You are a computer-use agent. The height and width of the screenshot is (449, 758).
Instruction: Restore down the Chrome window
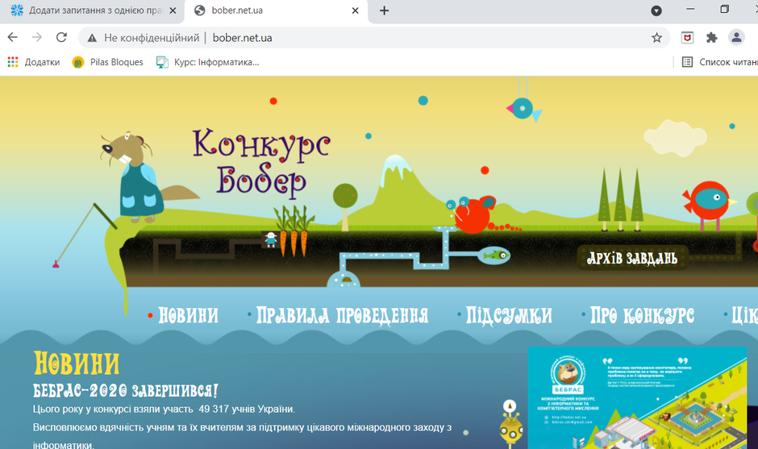[x=724, y=10]
